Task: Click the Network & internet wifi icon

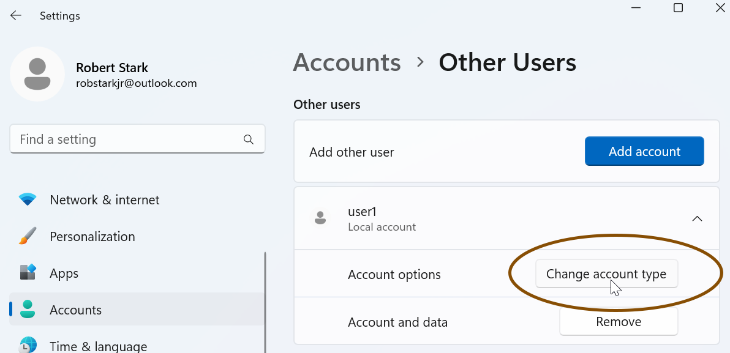Action: 28,199
